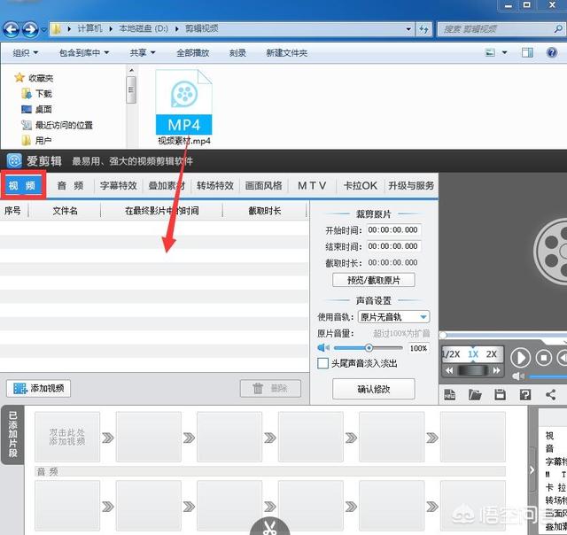Open an existing project folder icon

pos(475,394)
